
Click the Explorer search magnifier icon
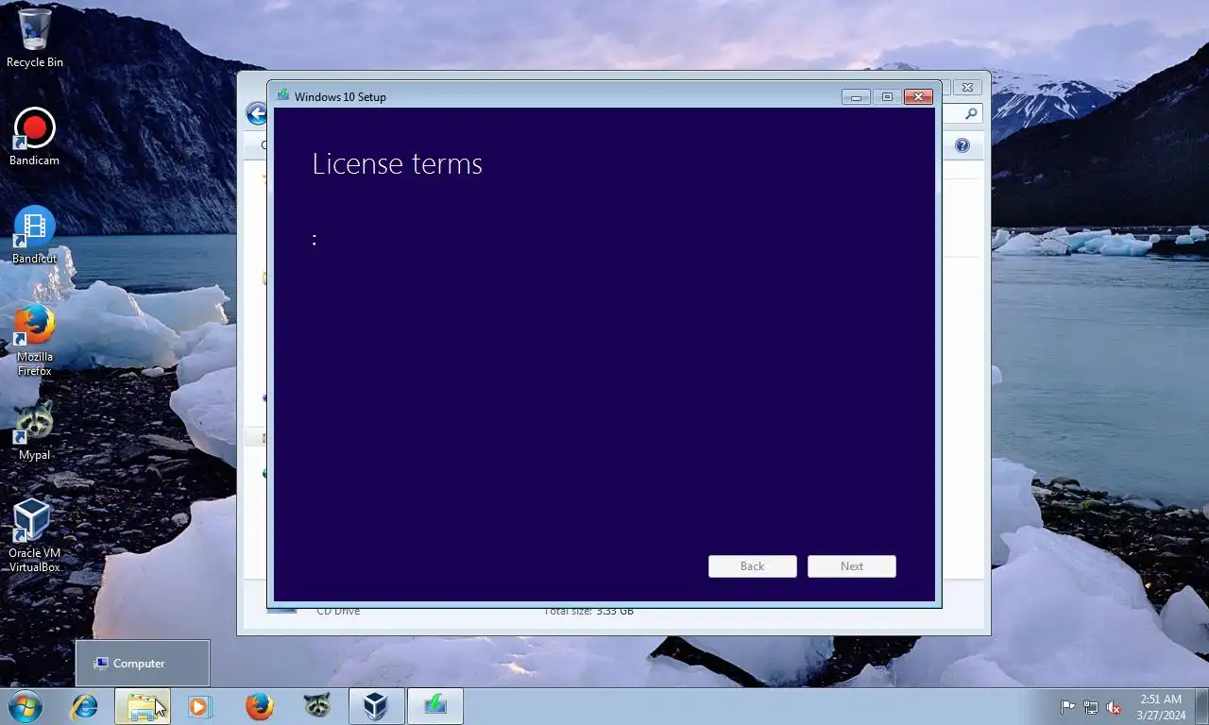[x=972, y=113]
